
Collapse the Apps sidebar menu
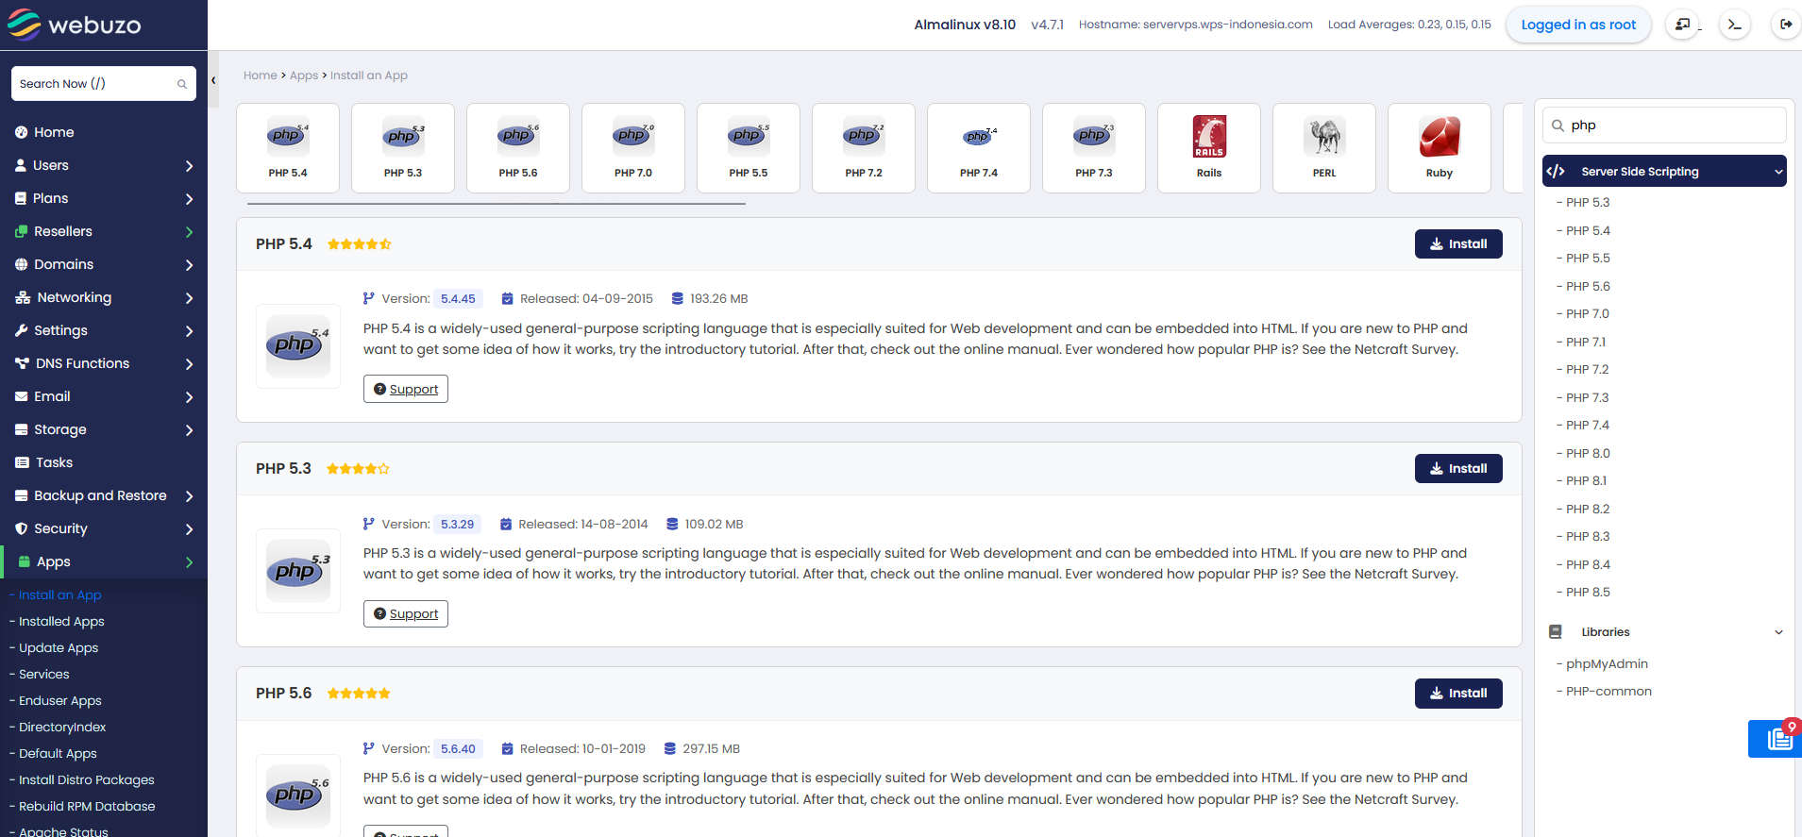click(x=104, y=561)
